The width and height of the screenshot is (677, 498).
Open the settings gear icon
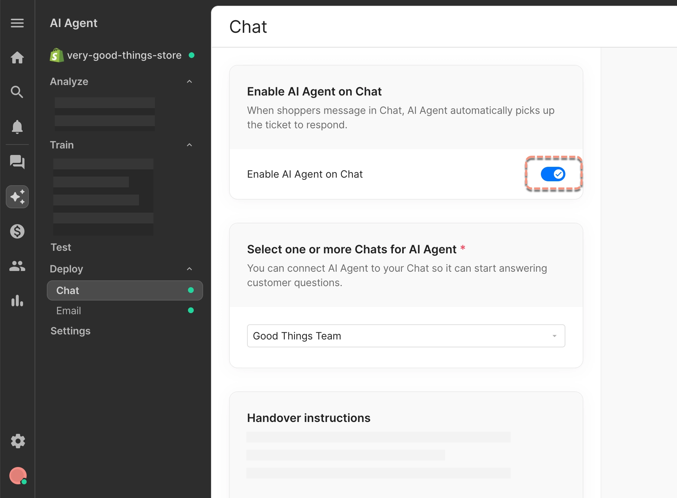17,441
